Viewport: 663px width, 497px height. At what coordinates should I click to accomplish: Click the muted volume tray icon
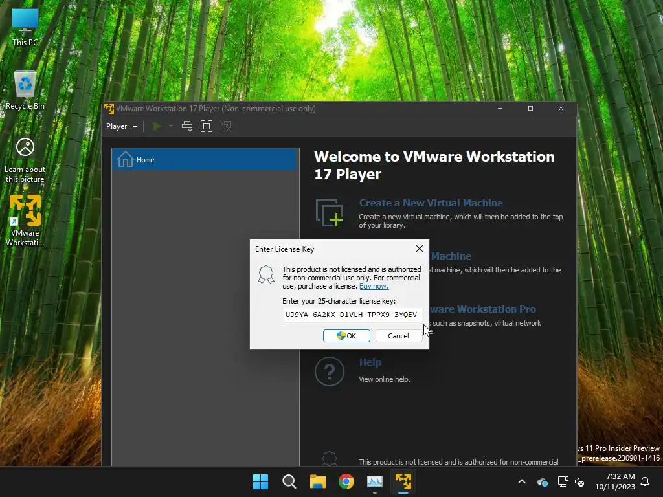579,481
